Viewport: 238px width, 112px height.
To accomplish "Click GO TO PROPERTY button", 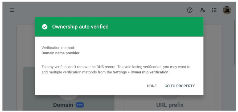I will click(x=179, y=86).
